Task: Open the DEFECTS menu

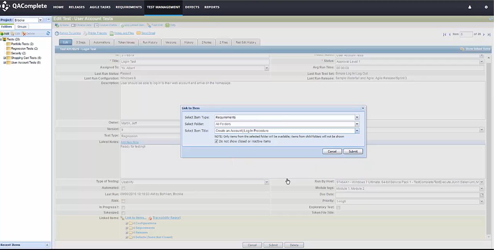Action: [192, 7]
